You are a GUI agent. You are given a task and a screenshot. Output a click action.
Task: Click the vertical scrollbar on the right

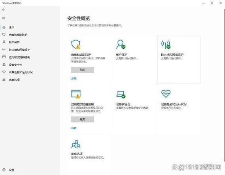(224, 85)
